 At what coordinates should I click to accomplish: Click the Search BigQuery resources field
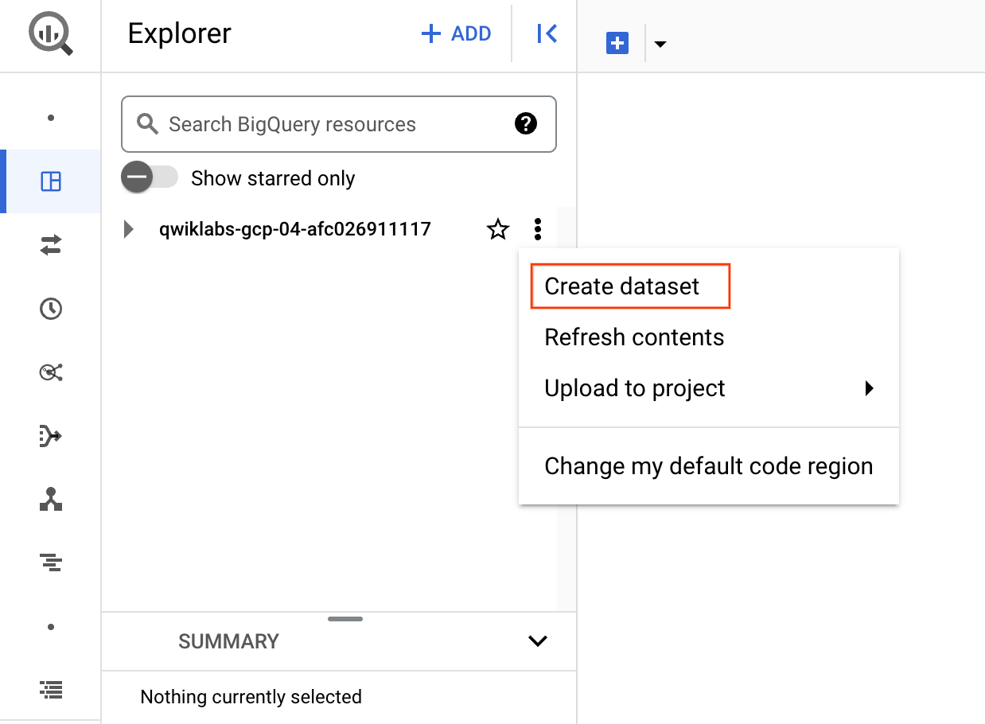(x=318, y=124)
